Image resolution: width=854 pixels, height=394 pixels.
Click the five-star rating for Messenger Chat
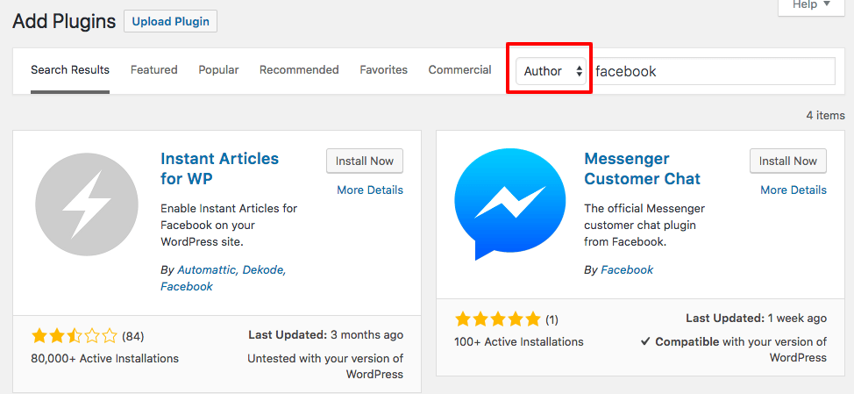click(x=498, y=319)
